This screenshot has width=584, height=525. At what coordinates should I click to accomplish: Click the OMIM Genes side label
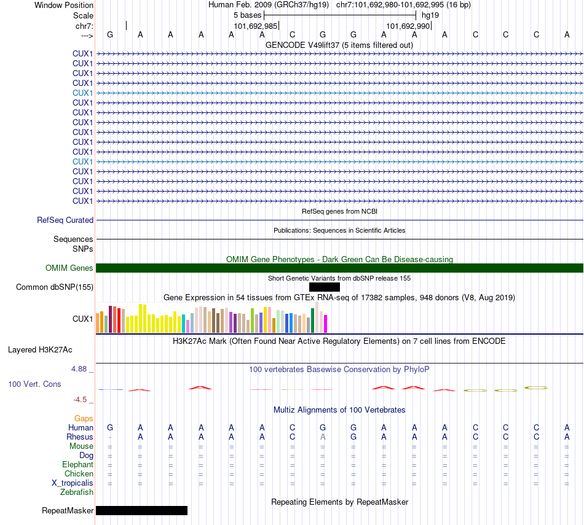point(69,268)
